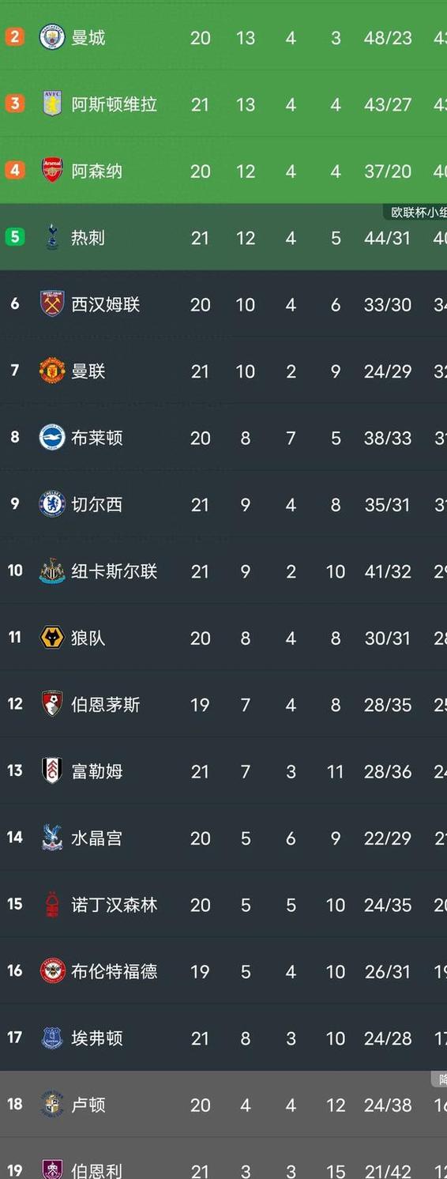Tap the West Ham United crest

[x=52, y=303]
